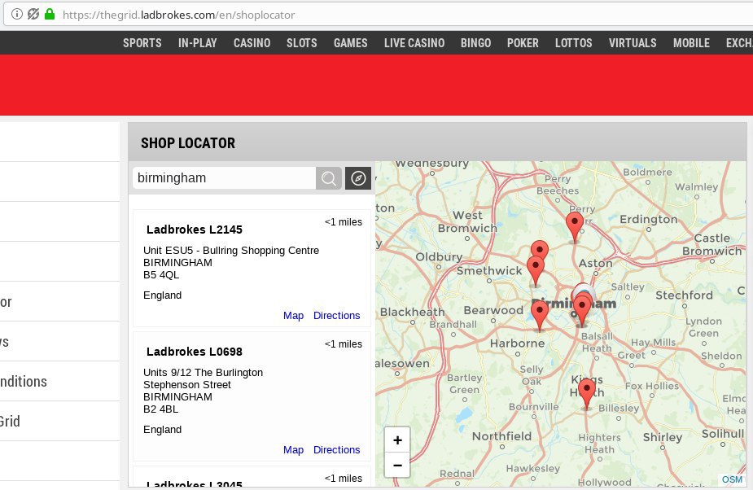The width and height of the screenshot is (753, 490).
Task: Select the map pin near Kings Heath
Action: pyautogui.click(x=587, y=393)
